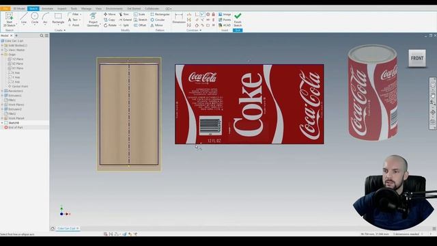Switch to the Inspect ribbon tab
The height and width of the screenshot is (246, 437).
(62, 9)
